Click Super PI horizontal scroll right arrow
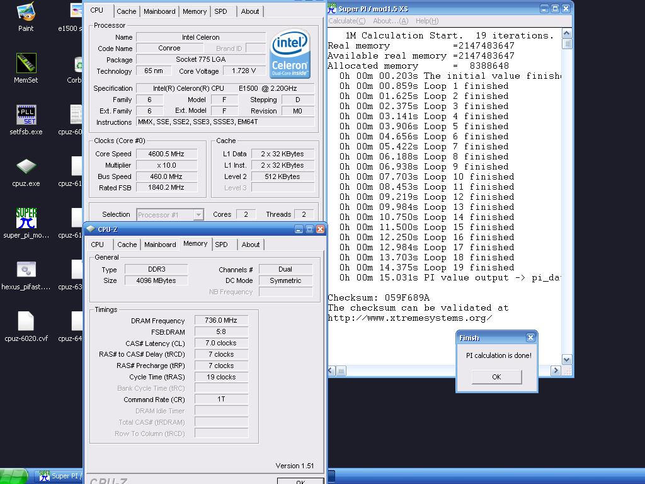 pos(556,371)
